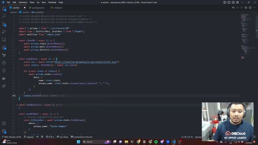Click the Windows Start button
258x145 pixels.
(x=79, y=142)
